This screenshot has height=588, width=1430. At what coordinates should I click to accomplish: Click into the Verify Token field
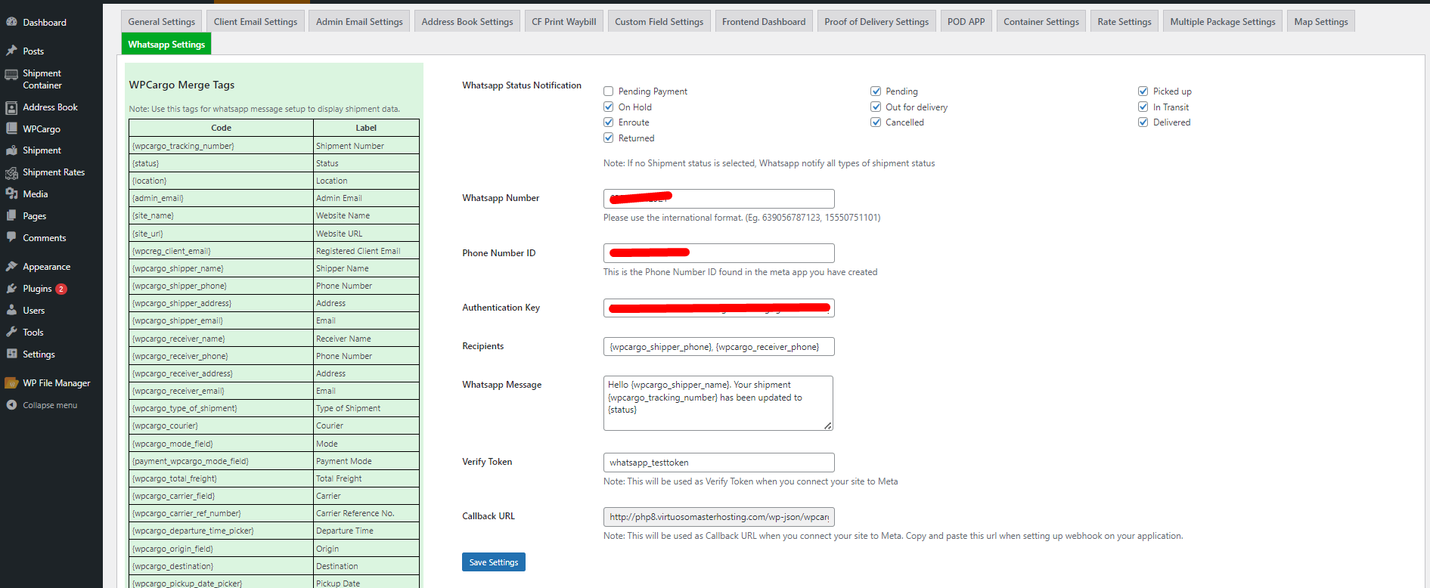(x=718, y=463)
